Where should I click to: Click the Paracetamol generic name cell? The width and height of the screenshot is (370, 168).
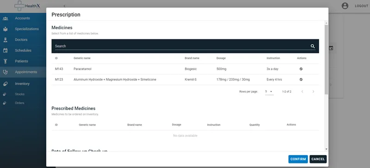82,69
